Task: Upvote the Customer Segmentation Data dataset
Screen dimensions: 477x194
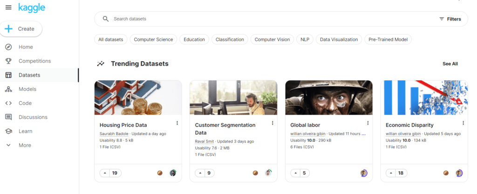Action: click(x=200, y=173)
